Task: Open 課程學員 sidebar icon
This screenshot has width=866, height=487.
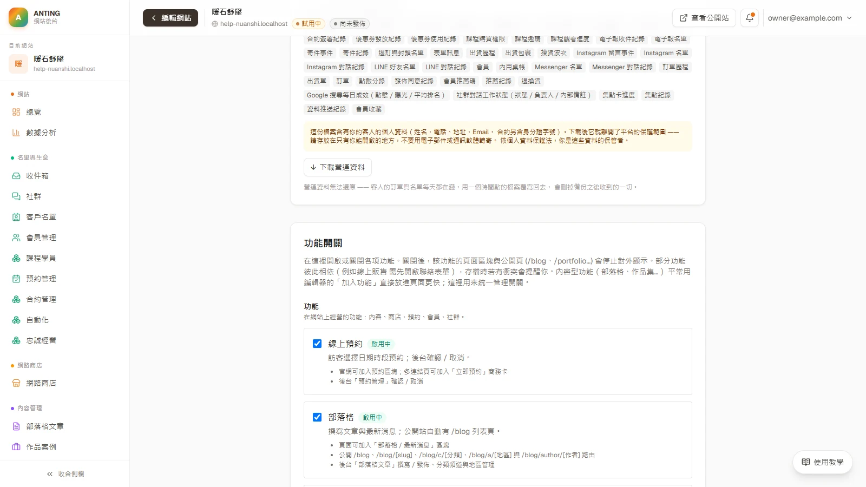Action: point(16,258)
